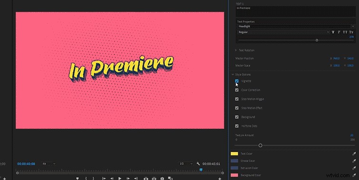Screen dimensions: 359x180
Task: Pick Background Color with the eyedropper
Action: 354,175
